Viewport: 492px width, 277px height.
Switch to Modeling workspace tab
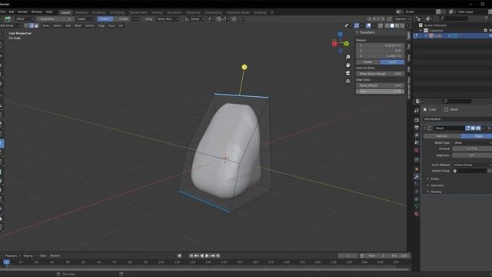pyautogui.click(x=81, y=12)
